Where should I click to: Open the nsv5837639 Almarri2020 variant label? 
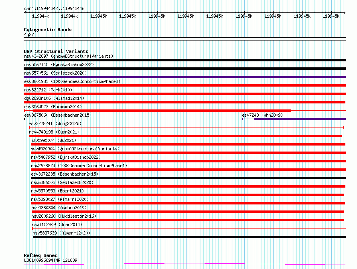click(61, 233)
